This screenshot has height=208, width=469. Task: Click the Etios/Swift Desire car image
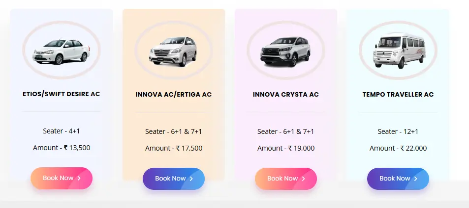pos(62,51)
